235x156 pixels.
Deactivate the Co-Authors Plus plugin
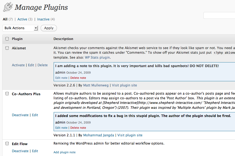[x=20, y=115]
